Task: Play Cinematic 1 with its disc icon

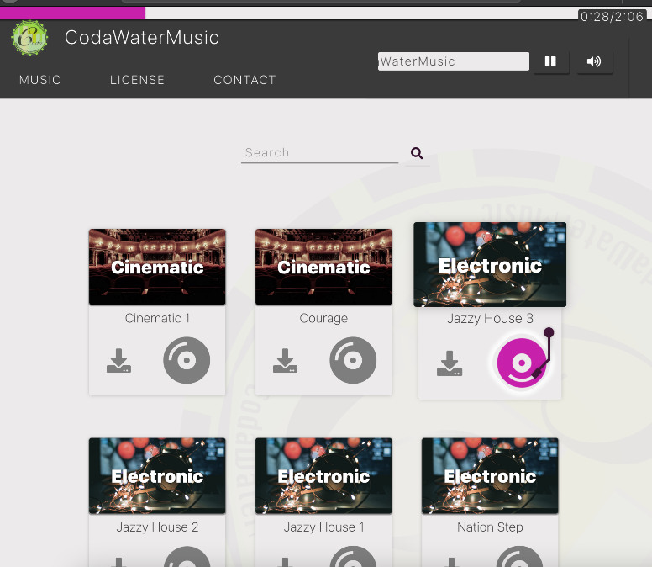Action: [187, 360]
